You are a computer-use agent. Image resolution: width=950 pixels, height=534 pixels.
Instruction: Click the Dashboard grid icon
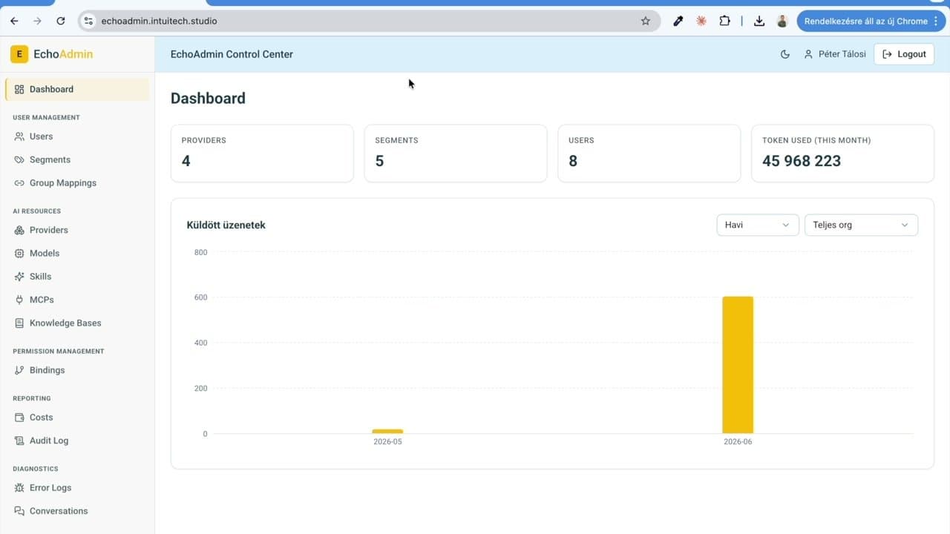click(19, 89)
